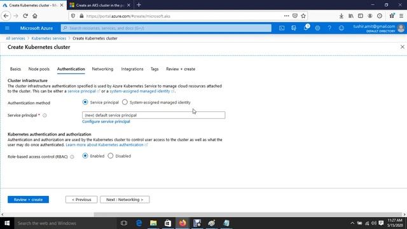Select System-assigned managed identity option
407x229 pixels.
125,102
